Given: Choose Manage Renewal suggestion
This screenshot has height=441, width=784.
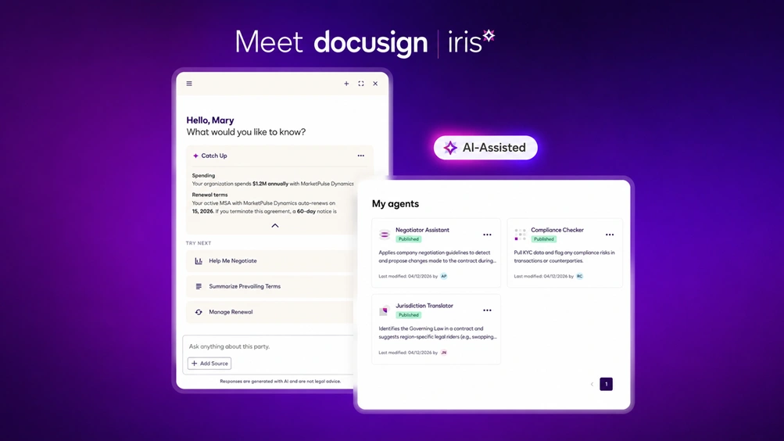Looking at the screenshot, I should tap(270, 312).
